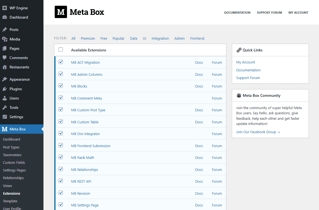Filter extensions by Premium
This screenshot has width=319, height=210.
pyautogui.click(x=88, y=39)
